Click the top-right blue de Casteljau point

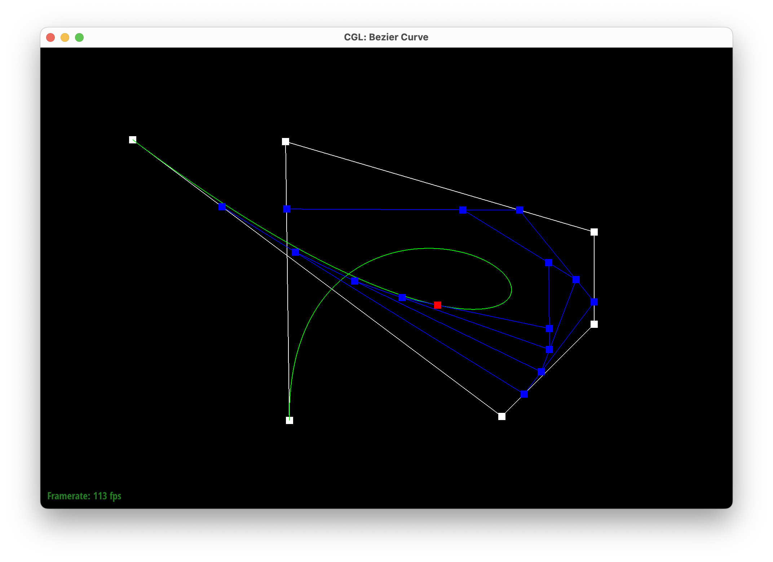520,210
